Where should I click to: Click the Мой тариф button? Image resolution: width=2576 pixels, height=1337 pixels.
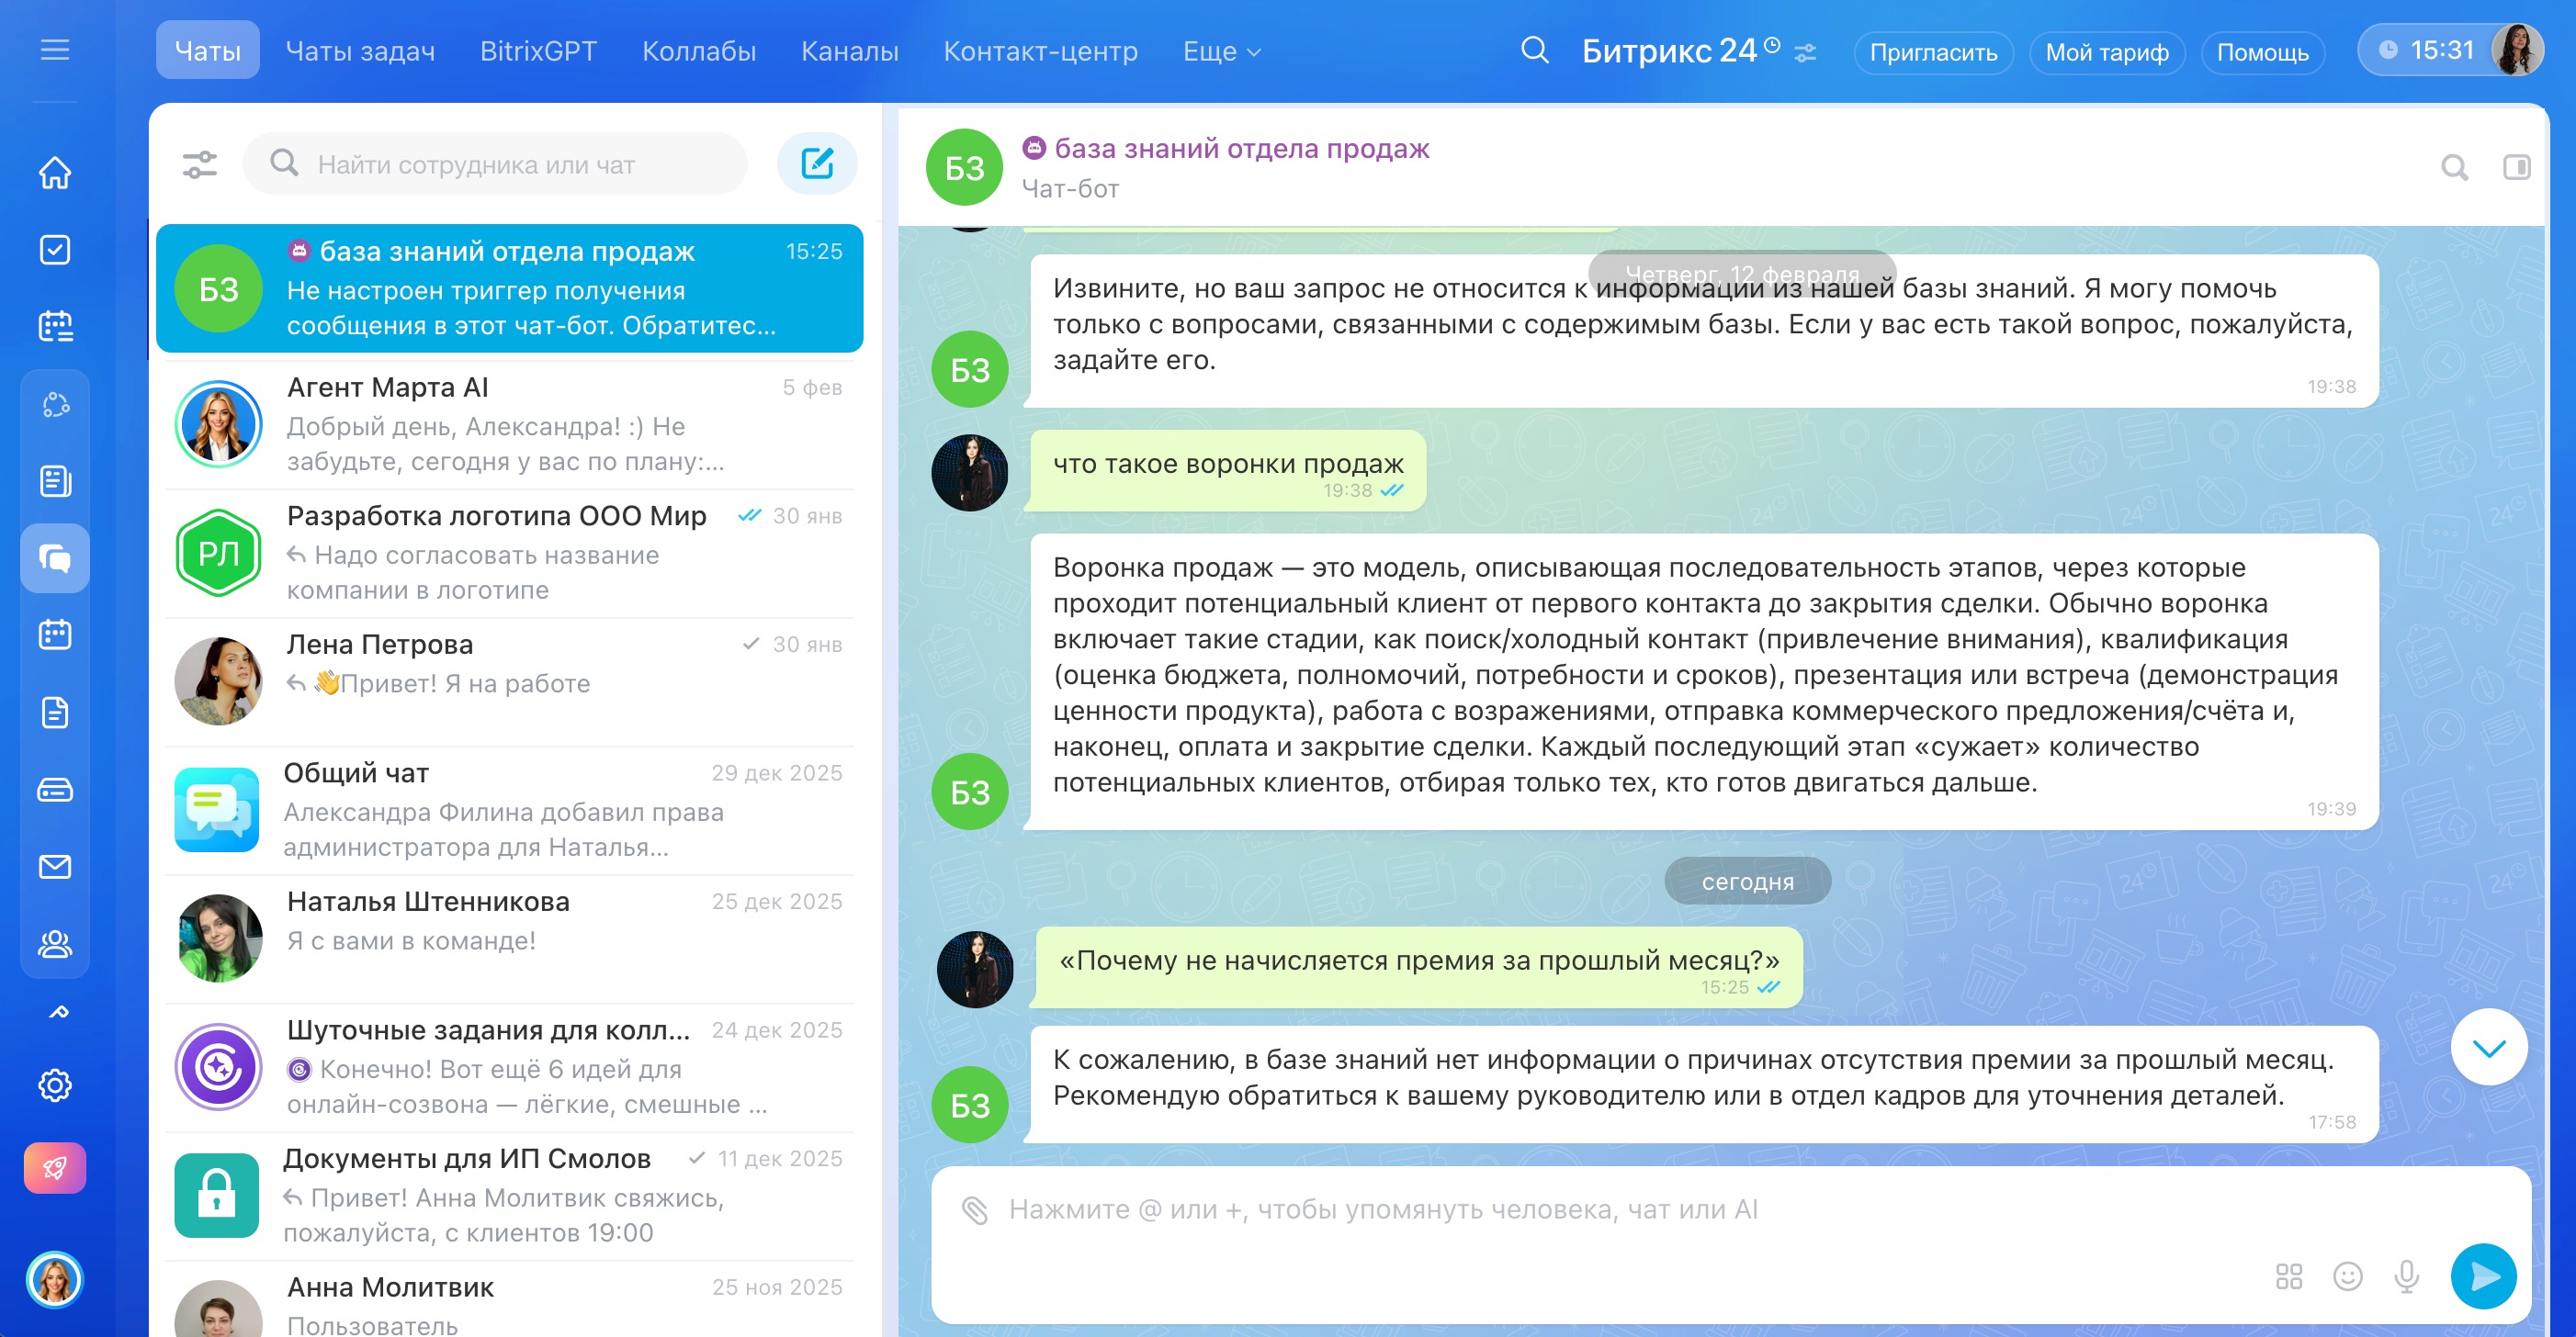(x=2106, y=52)
